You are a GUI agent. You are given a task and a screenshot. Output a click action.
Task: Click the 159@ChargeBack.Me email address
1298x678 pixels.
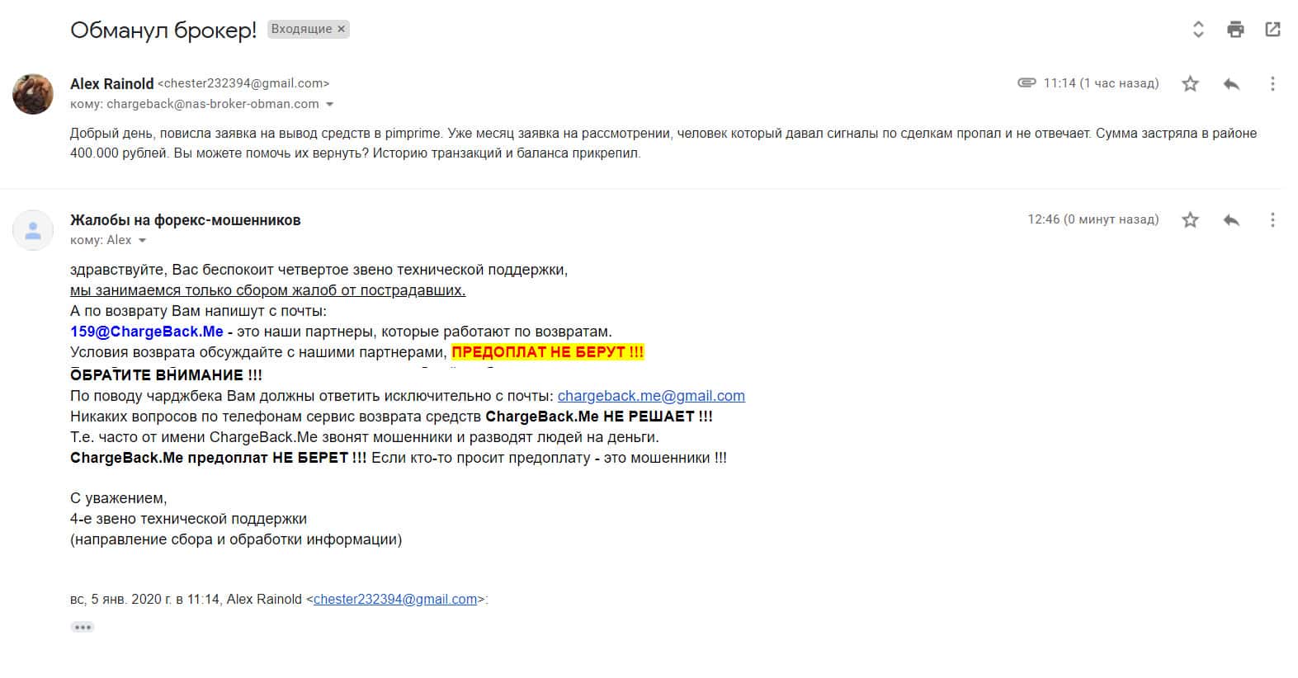coord(147,332)
